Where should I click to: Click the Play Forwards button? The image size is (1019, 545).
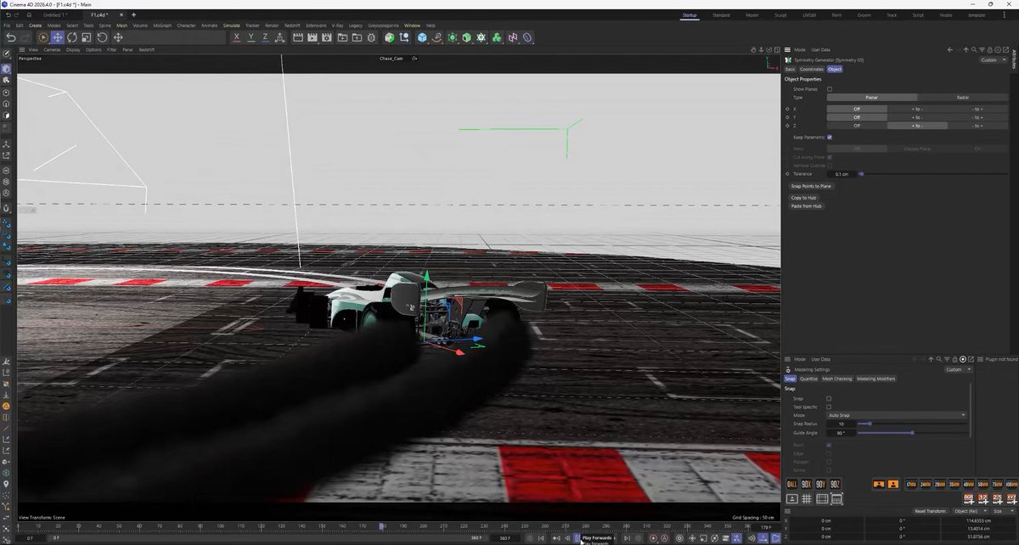pyautogui.click(x=577, y=537)
